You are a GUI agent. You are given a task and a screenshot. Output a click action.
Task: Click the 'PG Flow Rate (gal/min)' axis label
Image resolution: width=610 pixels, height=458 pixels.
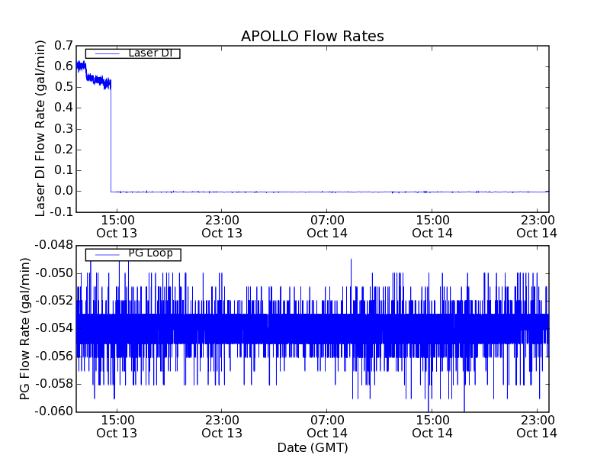coord(24,329)
